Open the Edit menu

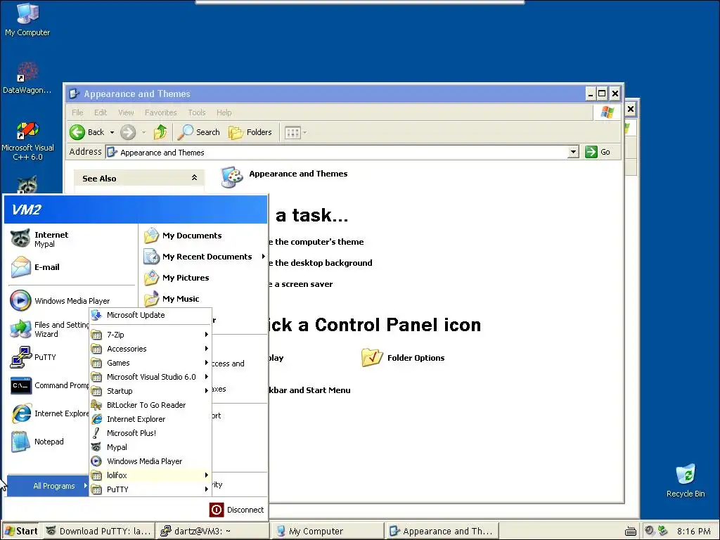pos(101,112)
